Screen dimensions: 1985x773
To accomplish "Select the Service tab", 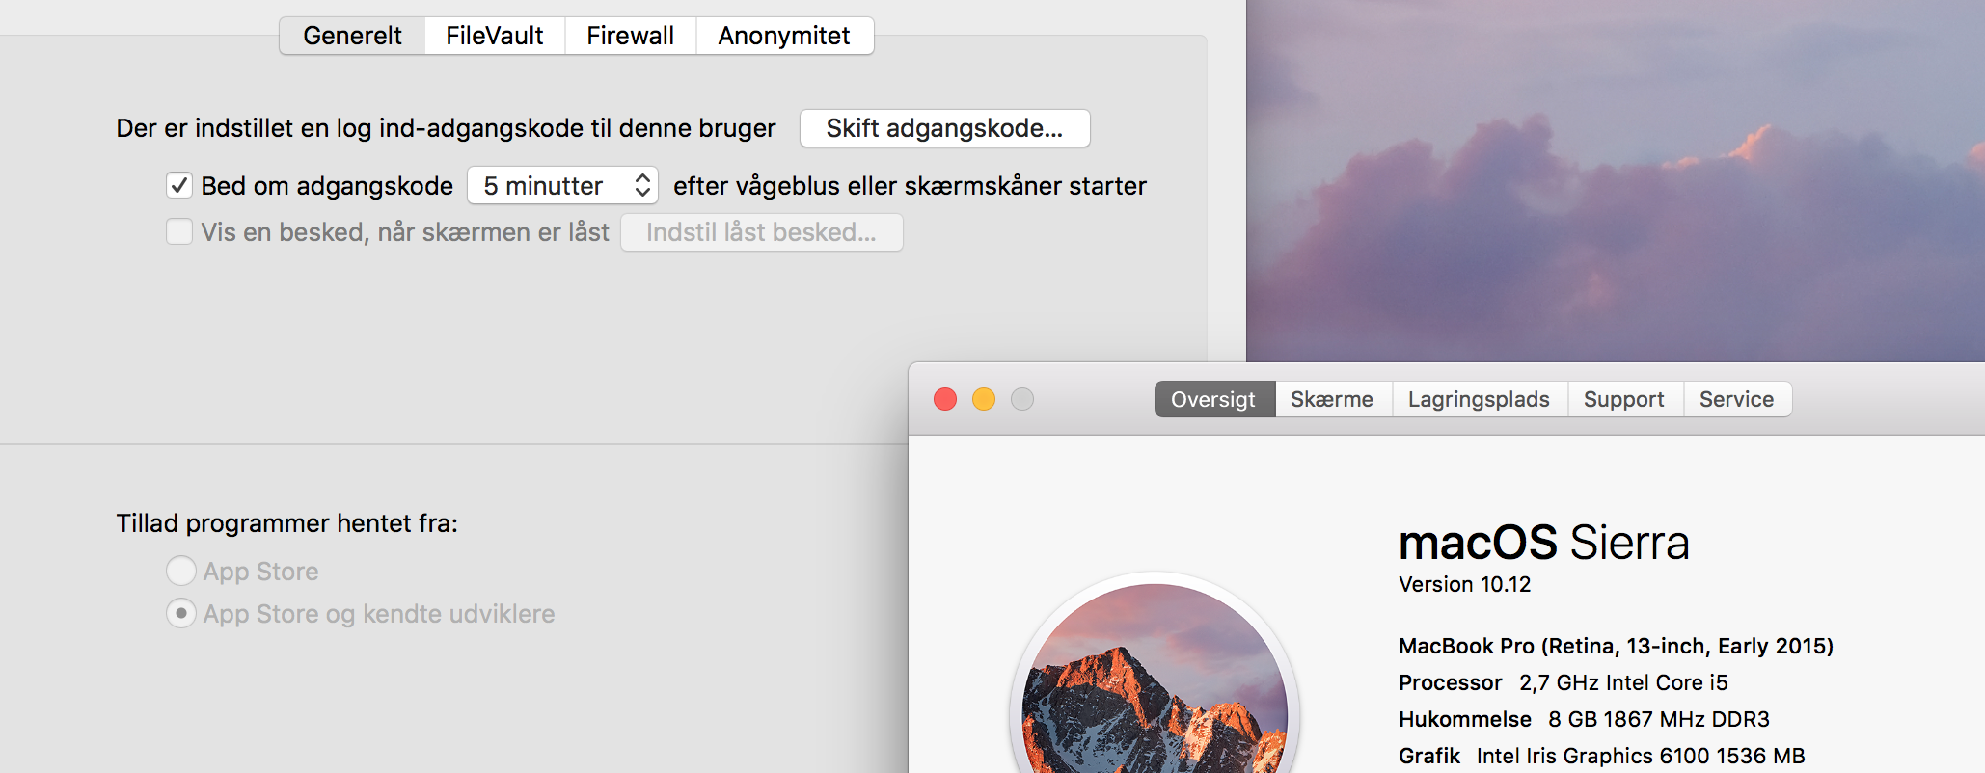I will tap(1737, 399).
